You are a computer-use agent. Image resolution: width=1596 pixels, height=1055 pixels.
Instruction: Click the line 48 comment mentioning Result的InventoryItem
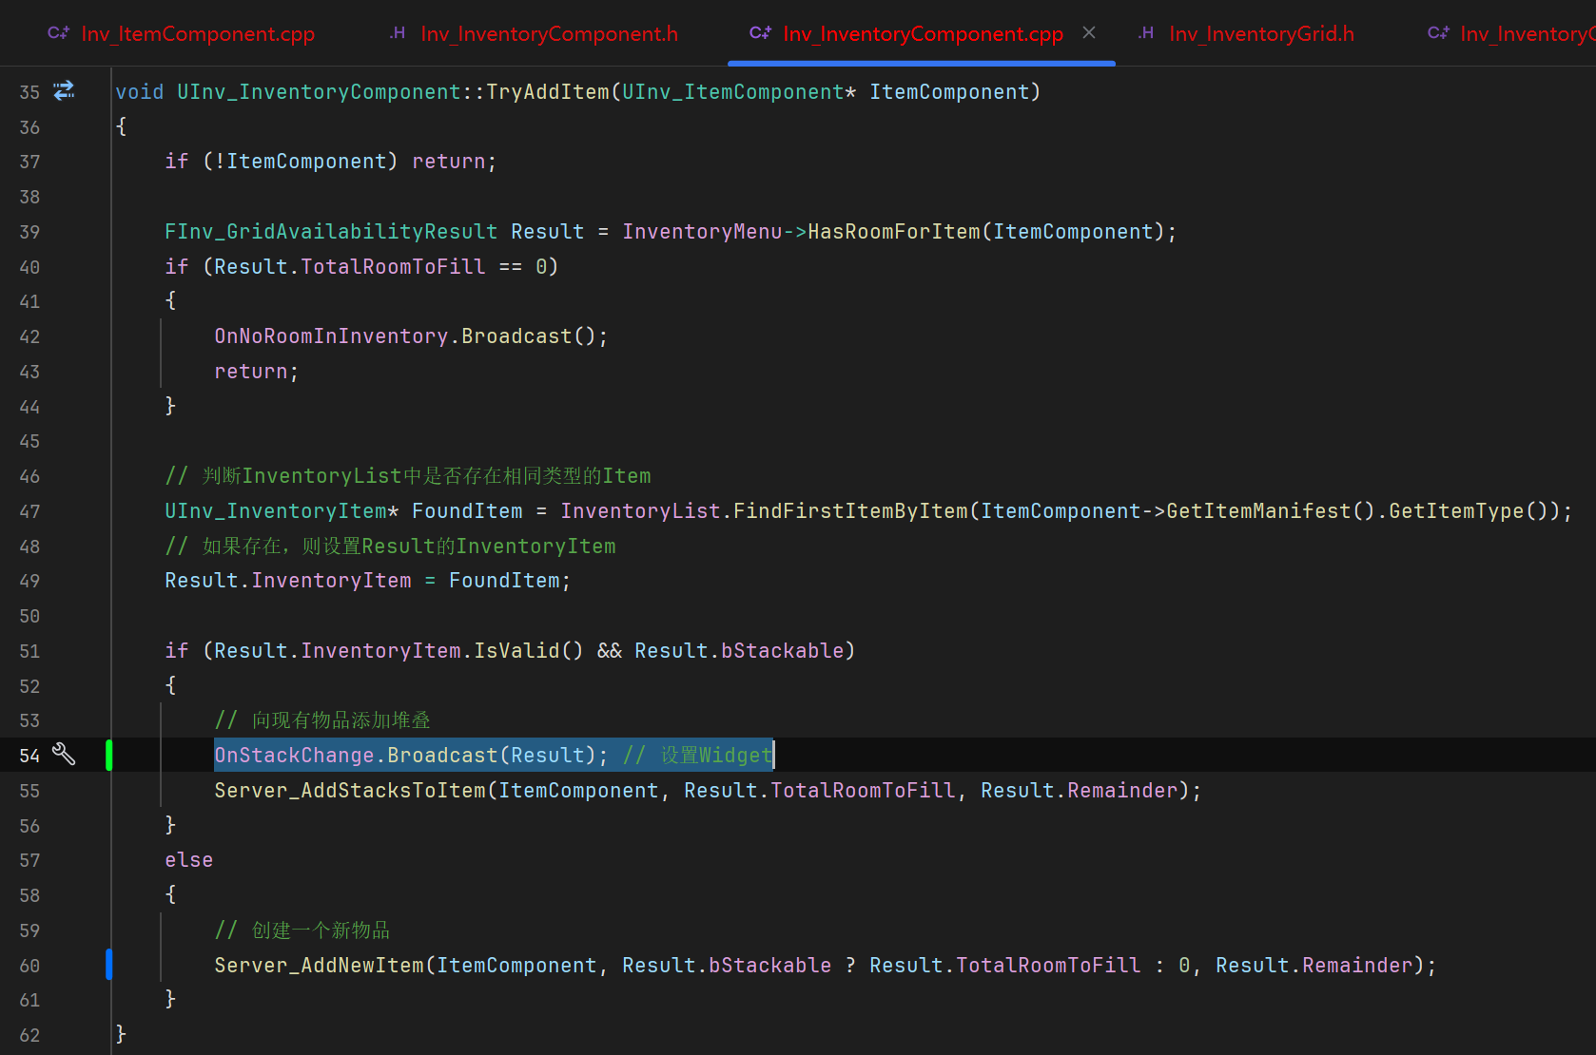click(x=390, y=547)
